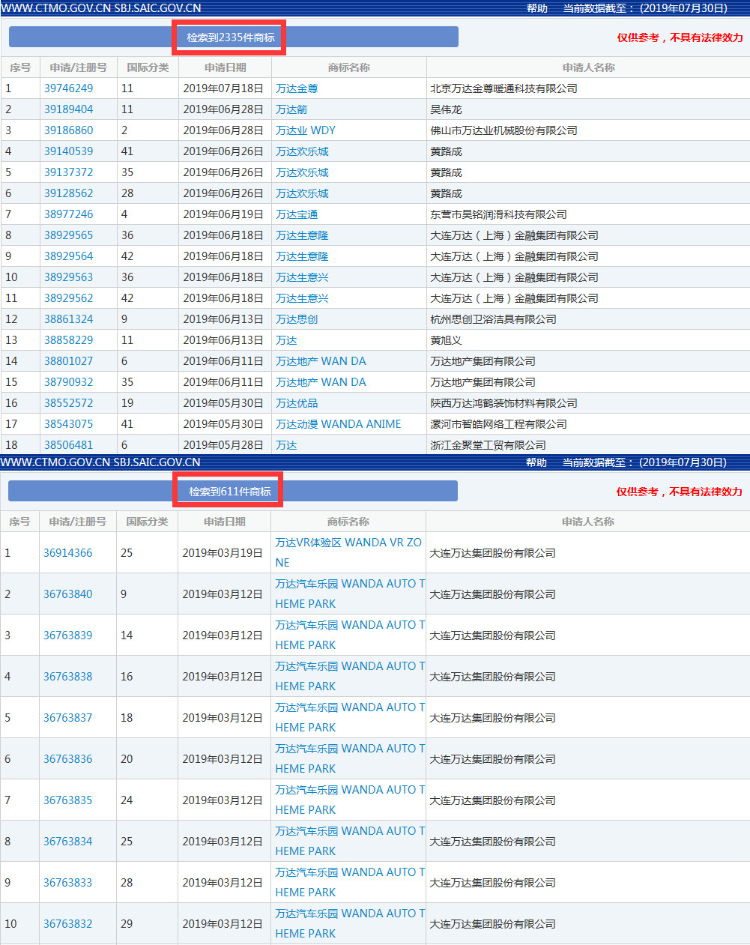The width and height of the screenshot is (750, 945).
Task: Open registration number 36763837
Action: 67,718
